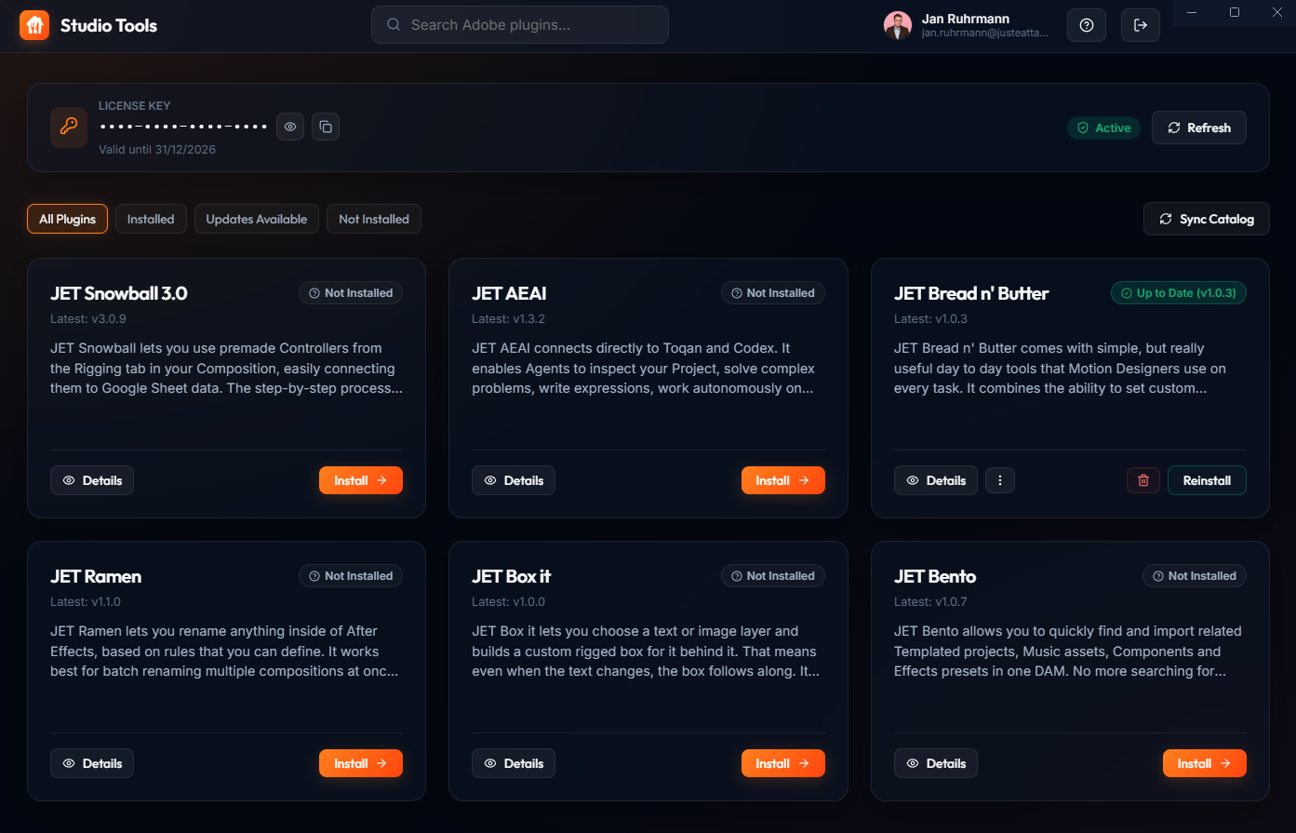Click the Up to Date (v1.0.3) badge
Screen dimensions: 1296x833
[1179, 292]
